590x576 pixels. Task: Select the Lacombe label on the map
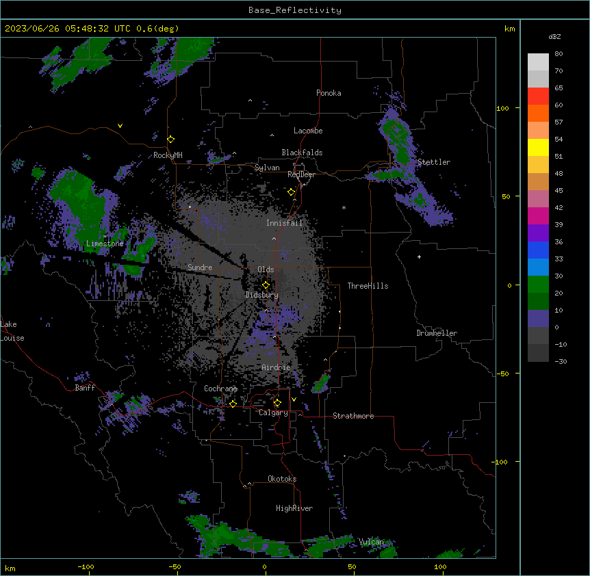click(x=308, y=131)
